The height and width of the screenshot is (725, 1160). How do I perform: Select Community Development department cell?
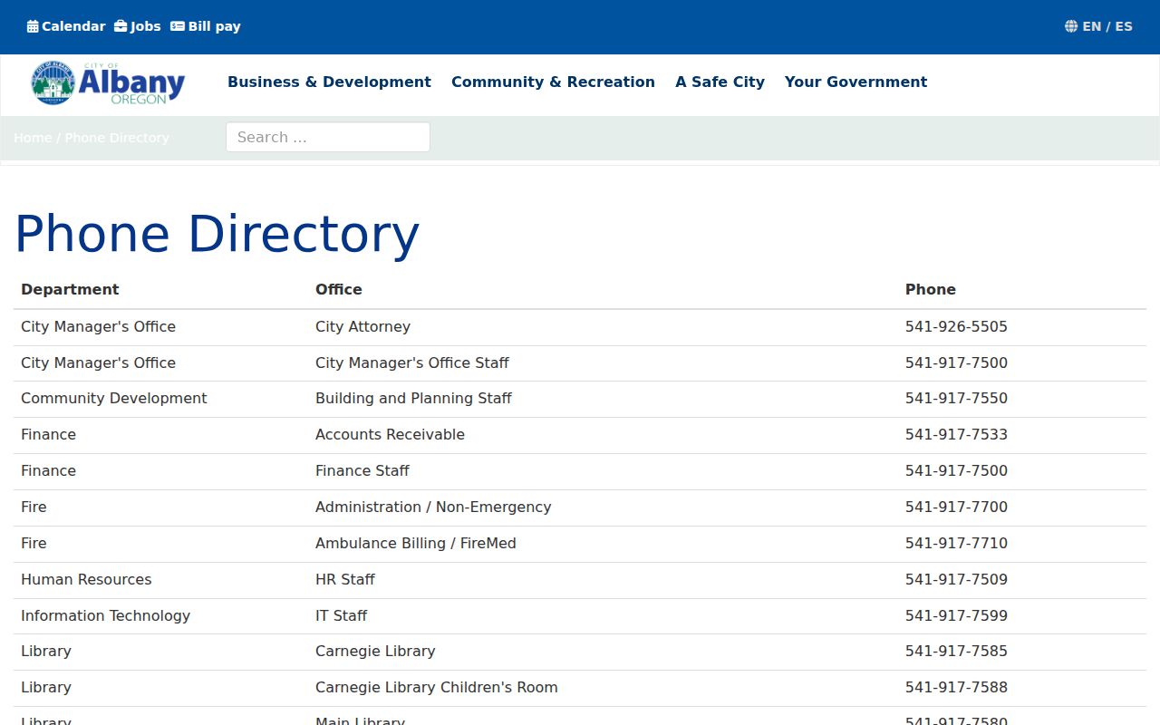114,398
